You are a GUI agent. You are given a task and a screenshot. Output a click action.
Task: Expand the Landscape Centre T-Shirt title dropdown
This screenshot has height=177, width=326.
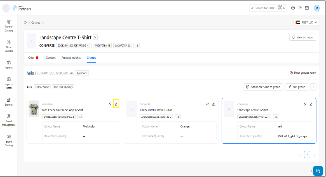pyautogui.click(x=95, y=37)
